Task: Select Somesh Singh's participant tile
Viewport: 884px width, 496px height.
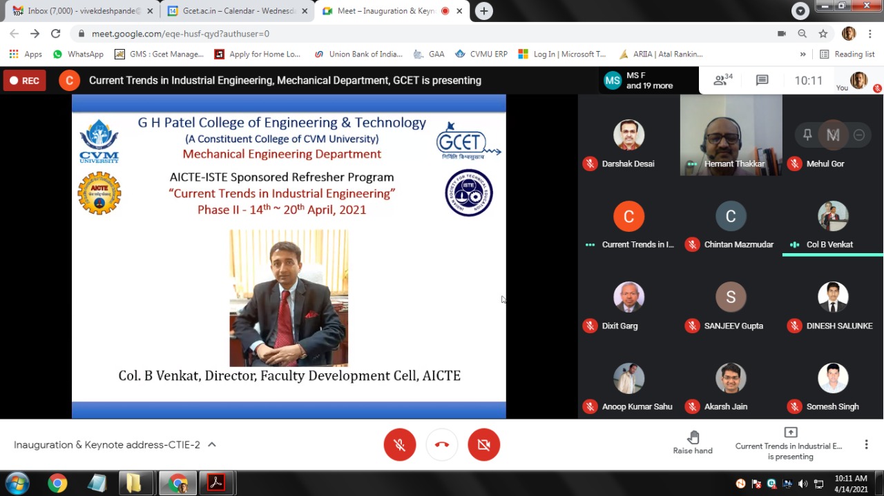Action: [832, 378]
